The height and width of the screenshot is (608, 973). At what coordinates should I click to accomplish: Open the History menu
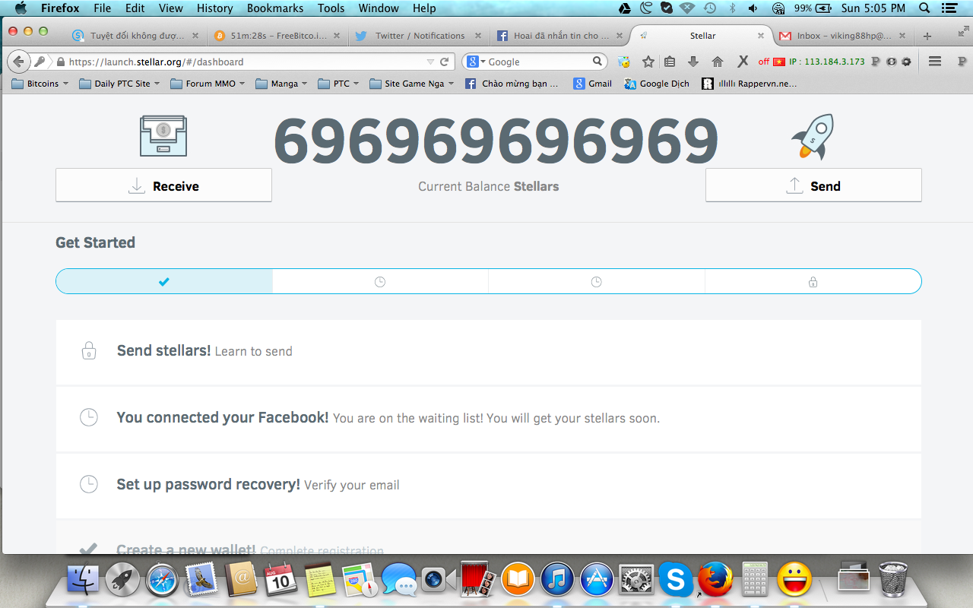[214, 8]
